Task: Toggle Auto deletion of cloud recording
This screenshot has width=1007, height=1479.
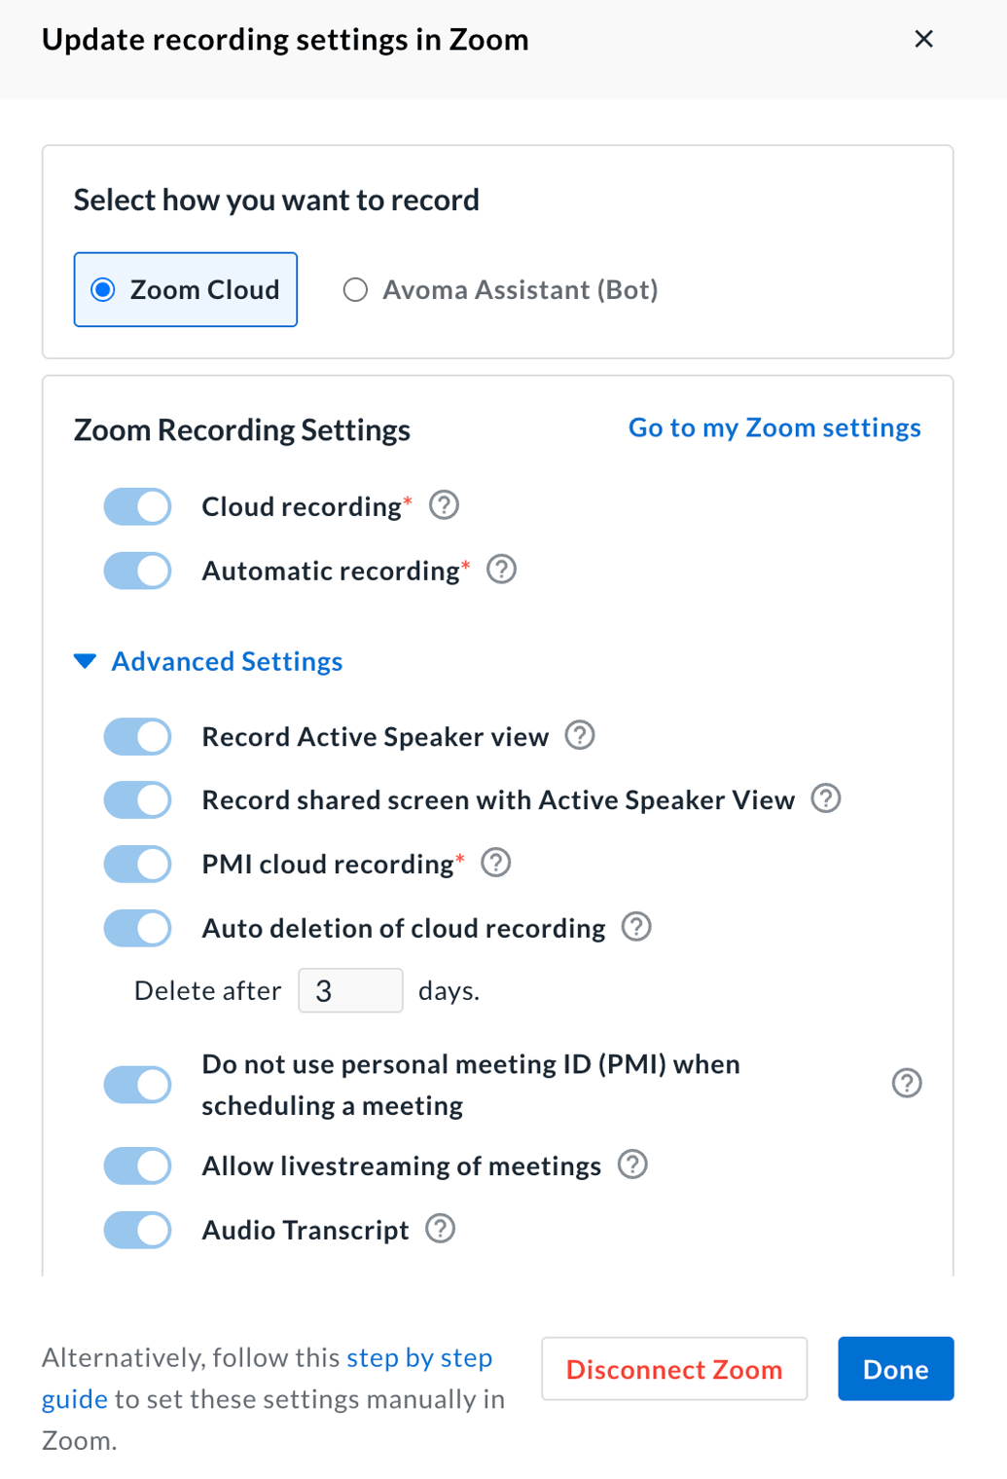Action: pyautogui.click(x=137, y=928)
